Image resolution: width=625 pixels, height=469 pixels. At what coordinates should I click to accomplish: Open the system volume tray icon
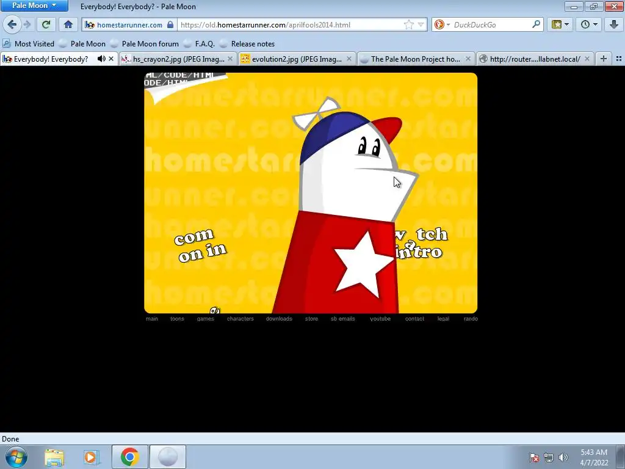[x=563, y=457]
